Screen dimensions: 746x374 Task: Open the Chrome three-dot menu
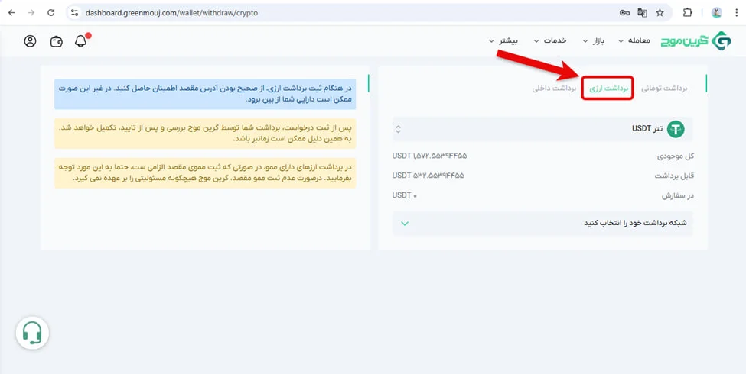pyautogui.click(x=737, y=13)
